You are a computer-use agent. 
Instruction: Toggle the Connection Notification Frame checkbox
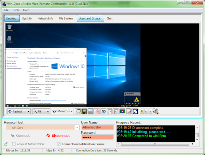[x=59, y=144]
